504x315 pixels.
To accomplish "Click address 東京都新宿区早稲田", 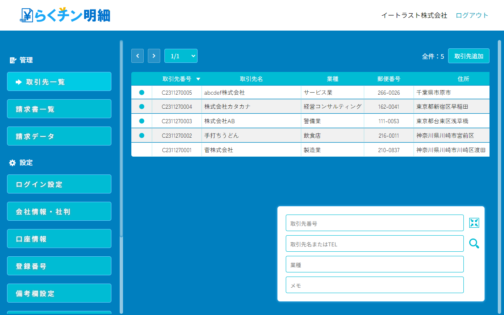I will pos(442,107).
